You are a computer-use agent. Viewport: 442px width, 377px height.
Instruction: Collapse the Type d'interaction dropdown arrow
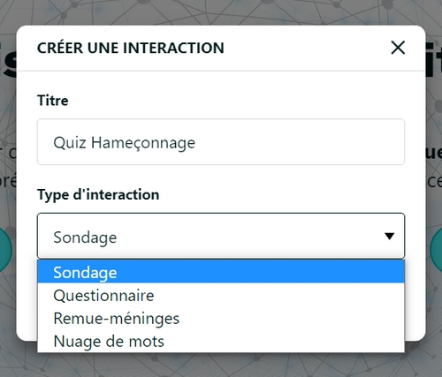tap(389, 236)
